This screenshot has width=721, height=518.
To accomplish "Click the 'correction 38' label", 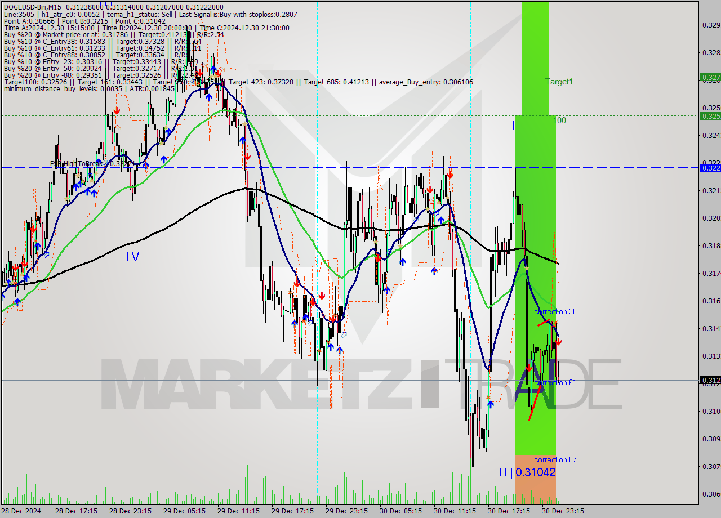I will tap(555, 311).
